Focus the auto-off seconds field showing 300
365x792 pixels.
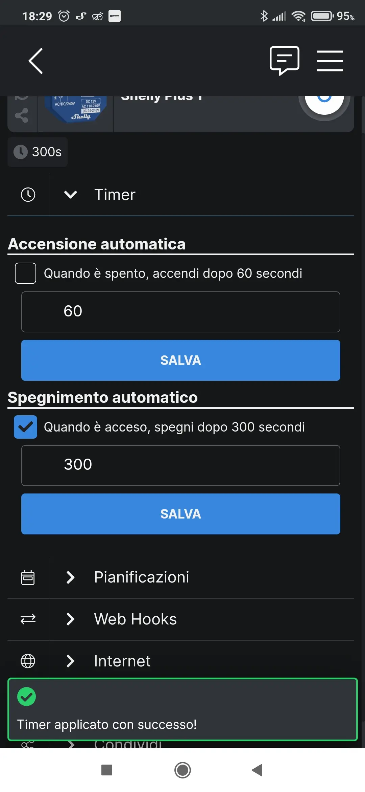181,465
